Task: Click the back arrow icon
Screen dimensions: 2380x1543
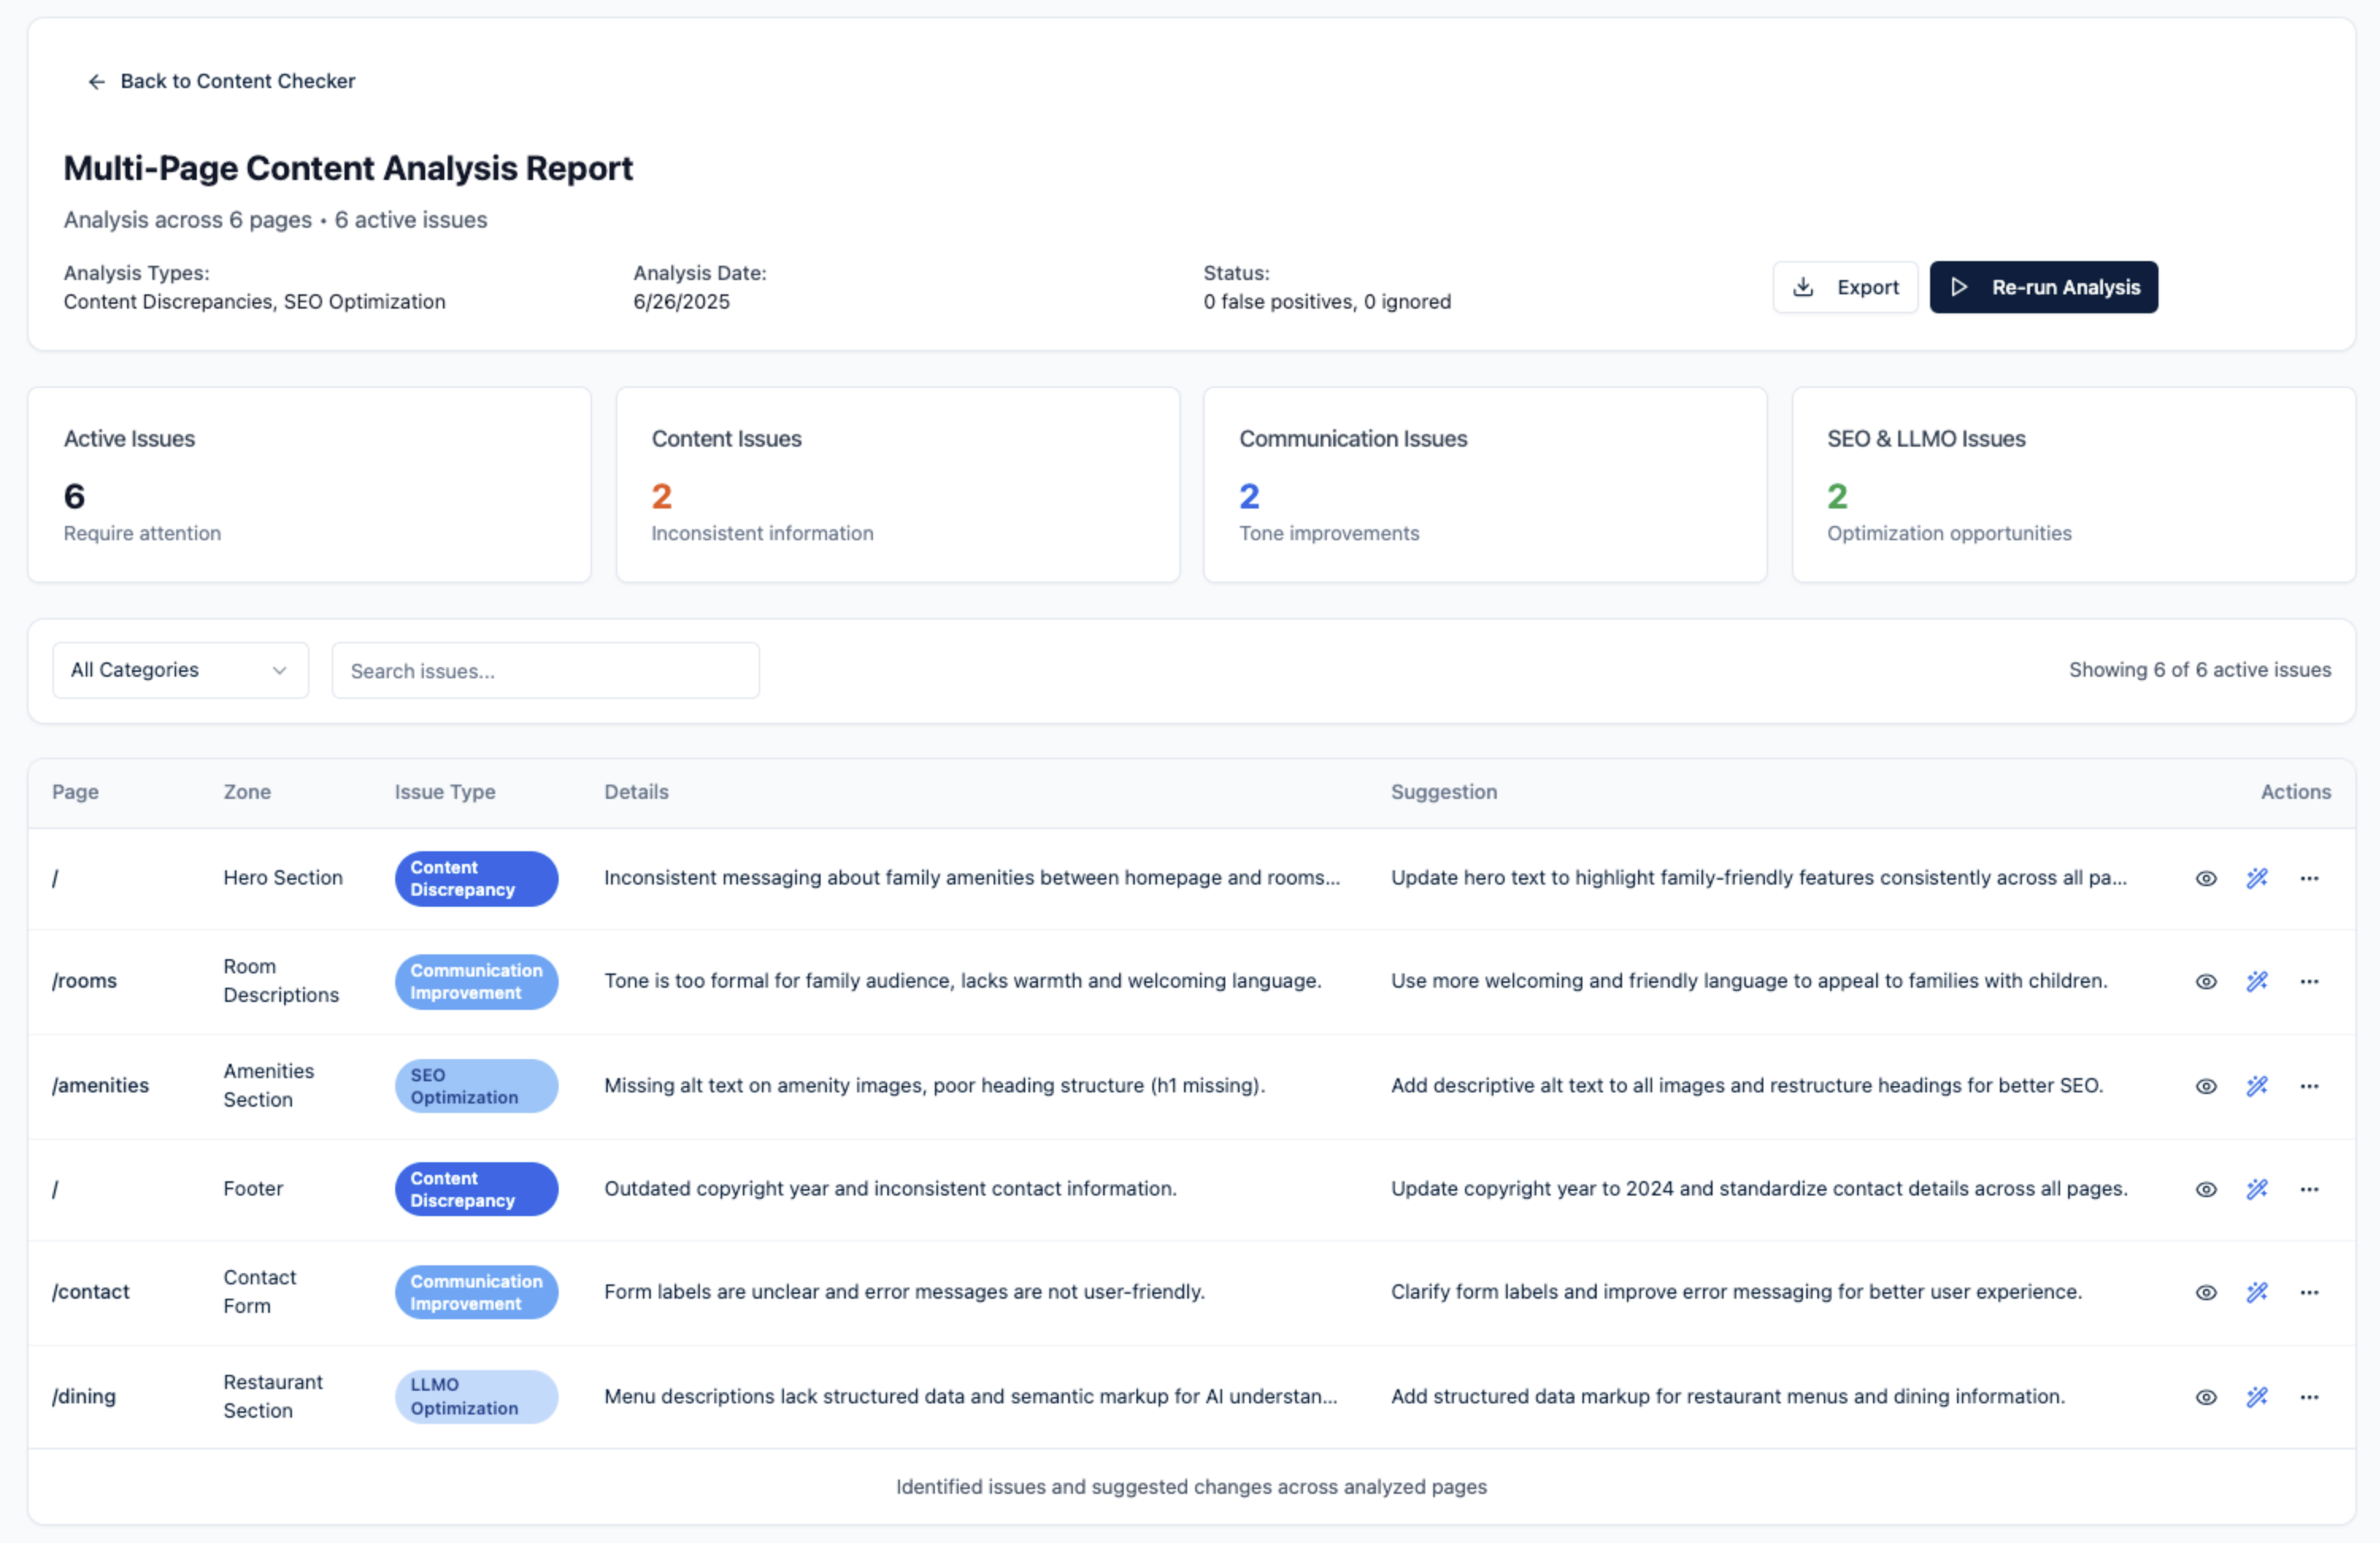Action: click(x=96, y=82)
